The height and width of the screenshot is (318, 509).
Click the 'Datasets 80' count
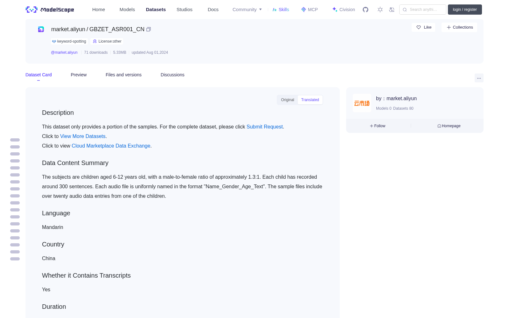tap(403, 108)
